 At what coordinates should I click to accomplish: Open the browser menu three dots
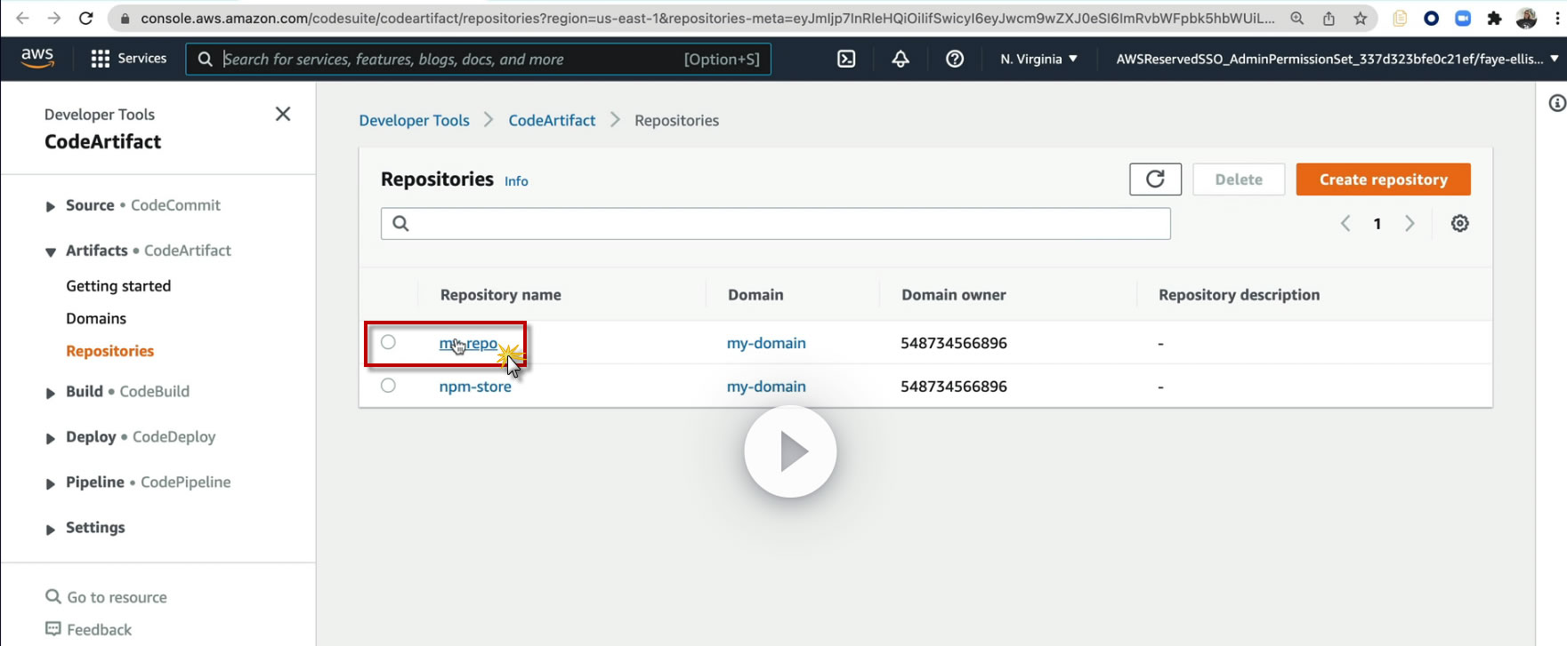click(x=1556, y=18)
